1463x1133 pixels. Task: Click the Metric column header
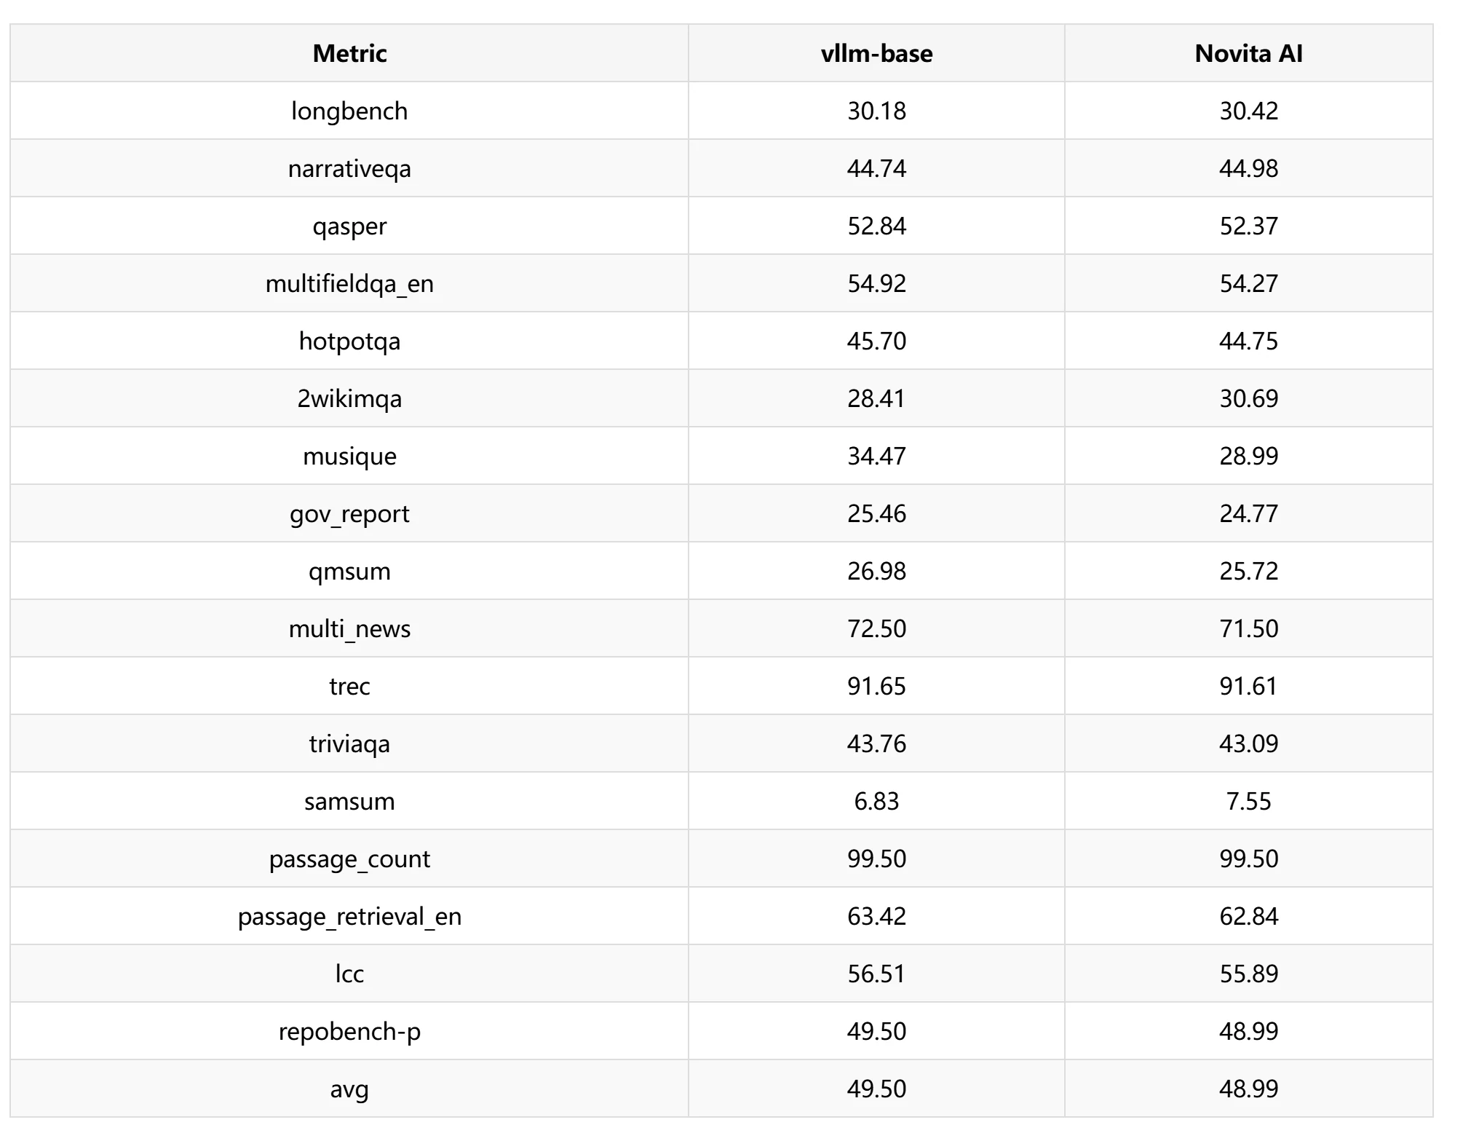[349, 53]
